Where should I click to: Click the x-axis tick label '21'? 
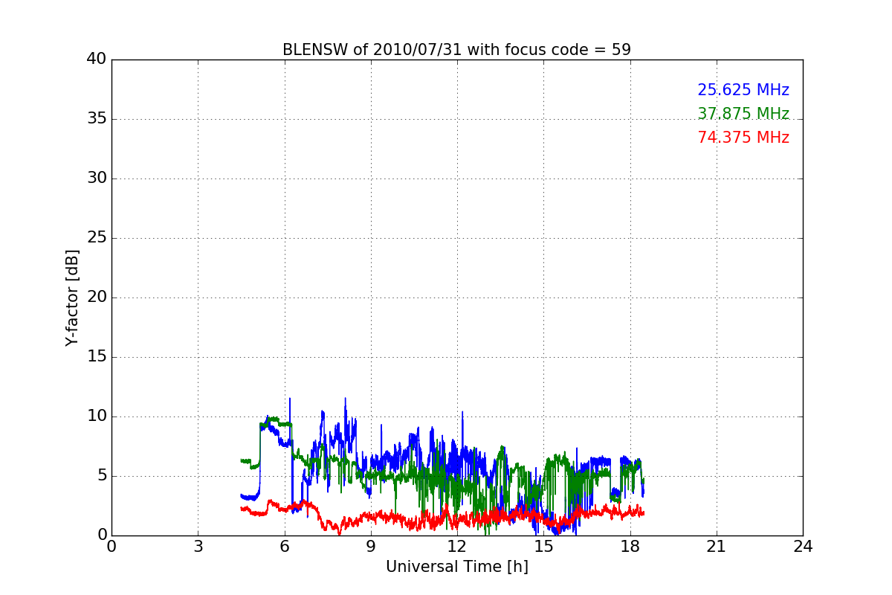coord(717,547)
